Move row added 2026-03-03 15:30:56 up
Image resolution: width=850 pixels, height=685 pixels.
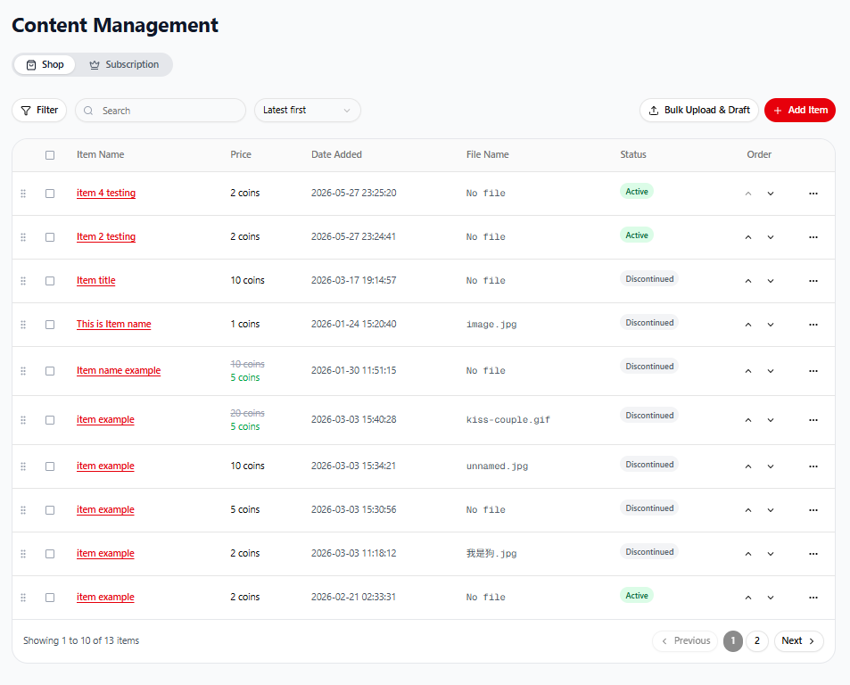tap(748, 510)
